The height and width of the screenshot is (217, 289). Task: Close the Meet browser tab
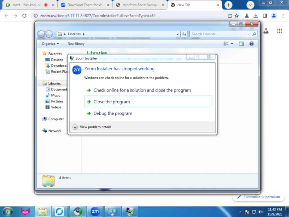coord(53,5)
